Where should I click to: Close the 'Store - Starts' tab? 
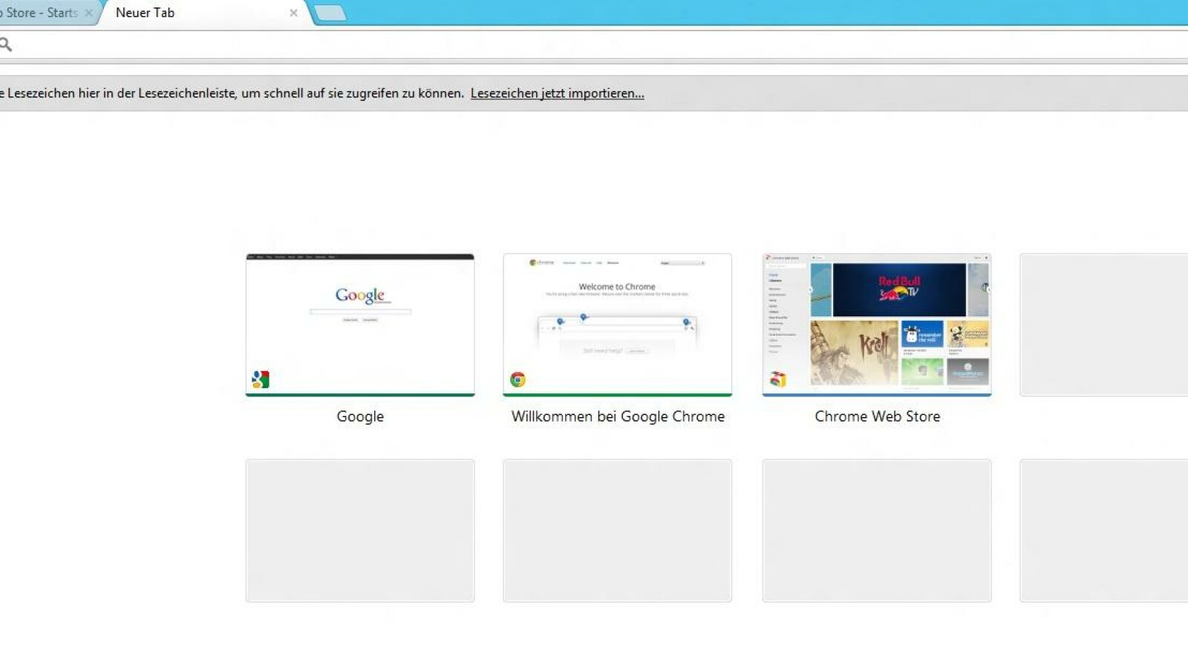point(88,12)
